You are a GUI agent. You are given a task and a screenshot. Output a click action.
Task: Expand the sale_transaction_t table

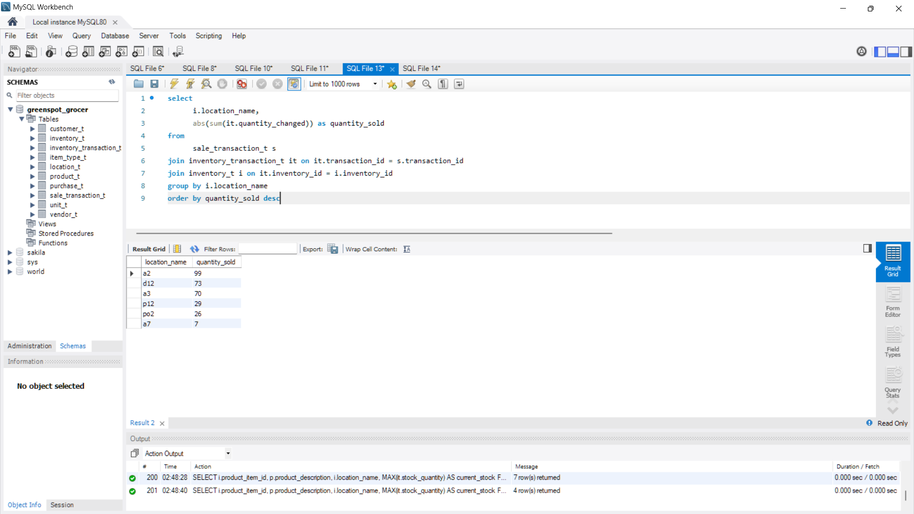coord(32,196)
